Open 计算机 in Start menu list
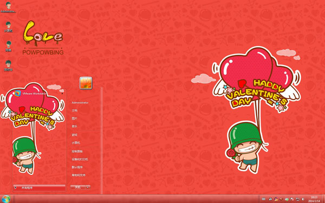 pos(76,143)
